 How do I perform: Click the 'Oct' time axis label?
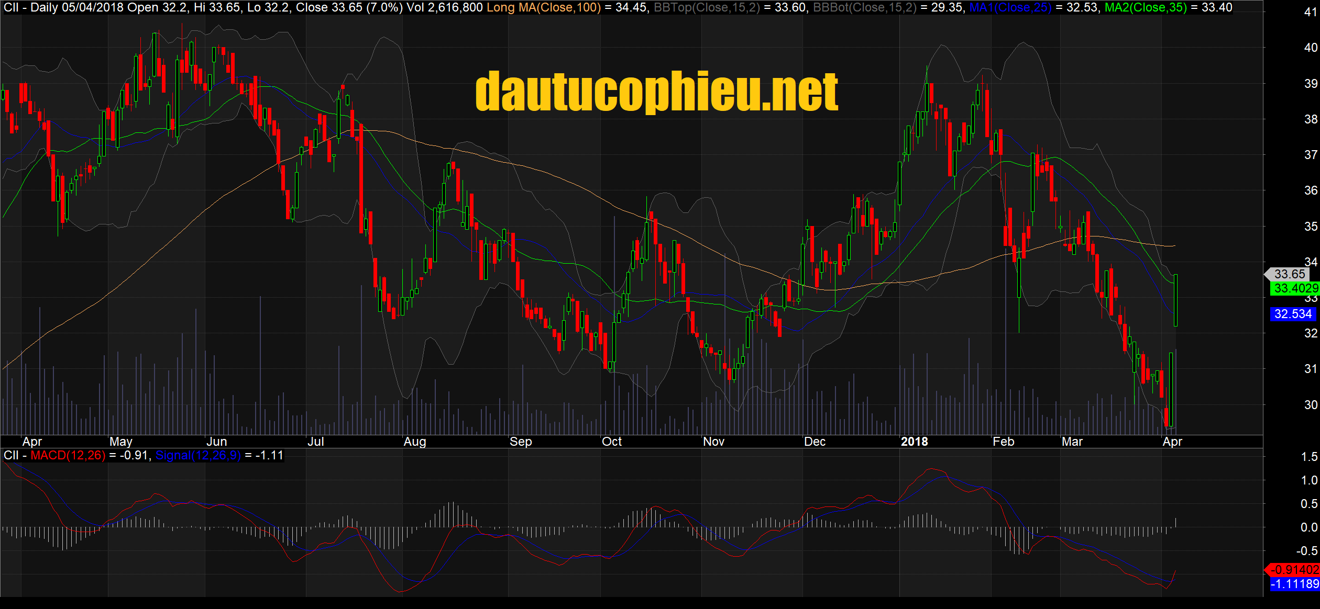click(x=612, y=442)
